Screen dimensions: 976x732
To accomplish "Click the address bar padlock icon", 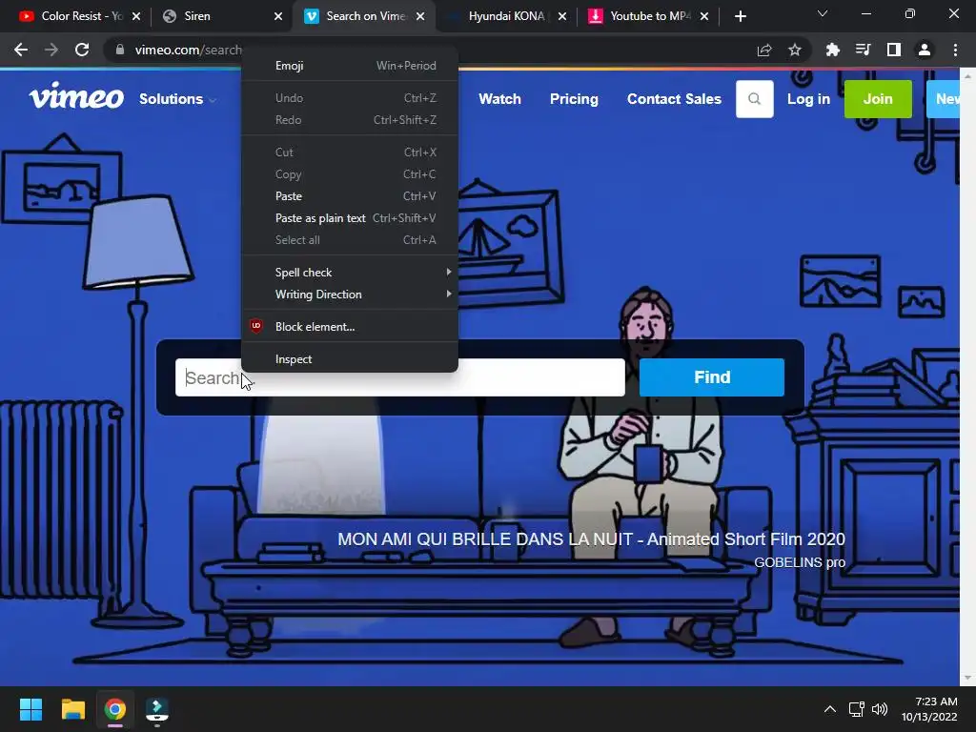I will coord(120,50).
